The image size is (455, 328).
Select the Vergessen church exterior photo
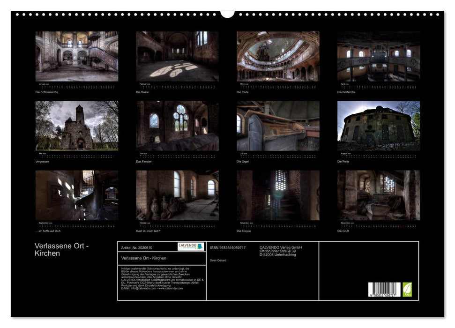(77, 126)
